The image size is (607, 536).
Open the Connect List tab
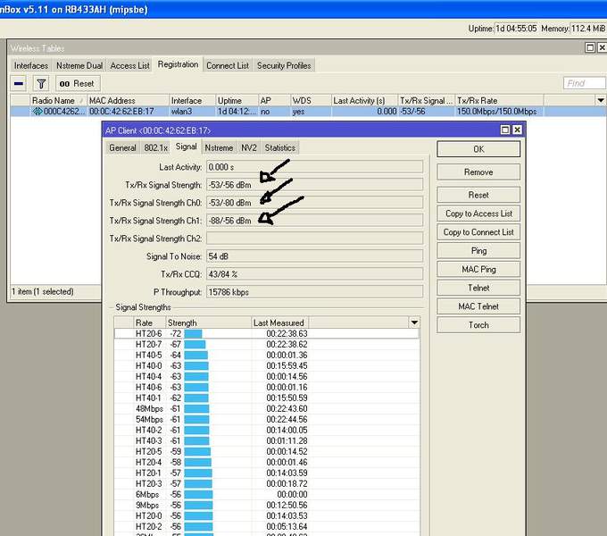tap(228, 66)
